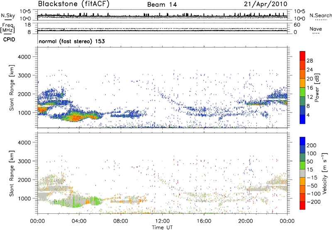Click the "2000" tick on power panel

coord(24,94)
